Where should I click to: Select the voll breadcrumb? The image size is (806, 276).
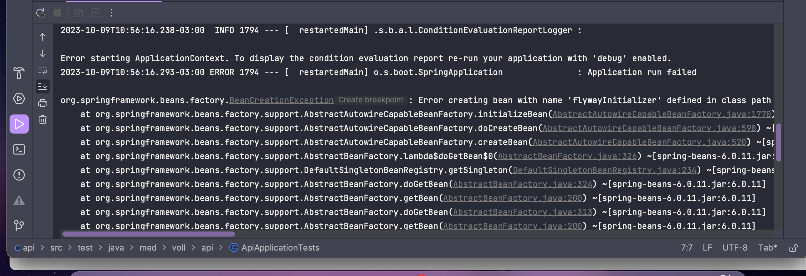tap(178, 248)
